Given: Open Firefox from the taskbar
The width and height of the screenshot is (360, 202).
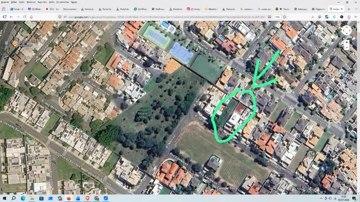Looking at the screenshot, I should [x=69, y=198].
